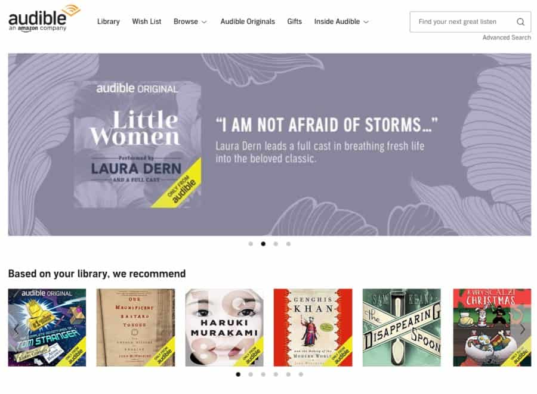This screenshot has width=537, height=394.
Task: Open the Wish List menu item
Action: (x=147, y=21)
